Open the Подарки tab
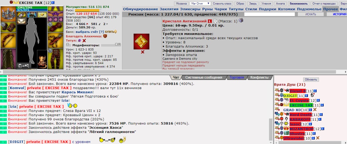Screen dimensions: 347x144 pos(268,9)
